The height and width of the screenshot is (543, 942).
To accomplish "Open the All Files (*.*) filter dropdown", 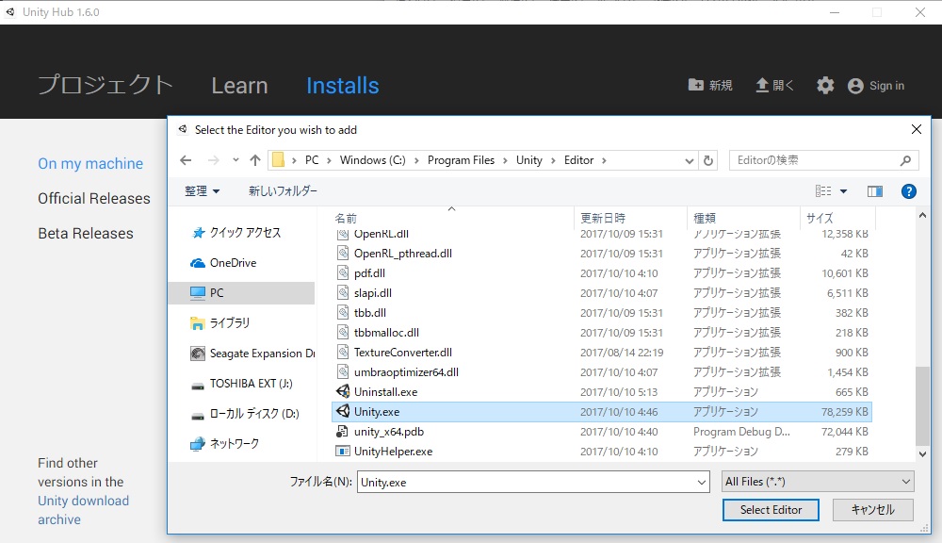I will (906, 482).
